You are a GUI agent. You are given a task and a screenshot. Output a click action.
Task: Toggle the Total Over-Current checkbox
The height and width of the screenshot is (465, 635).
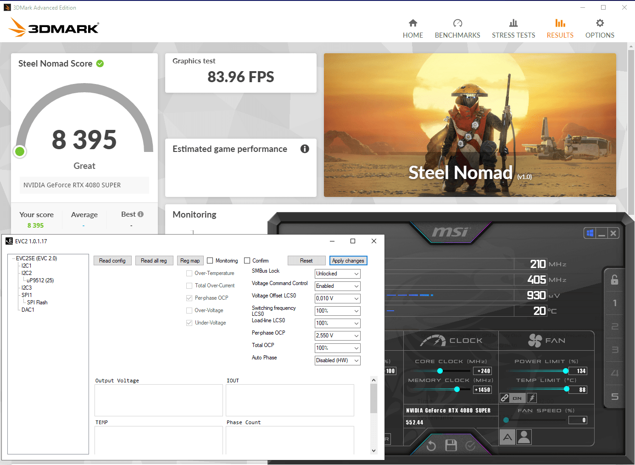click(189, 286)
